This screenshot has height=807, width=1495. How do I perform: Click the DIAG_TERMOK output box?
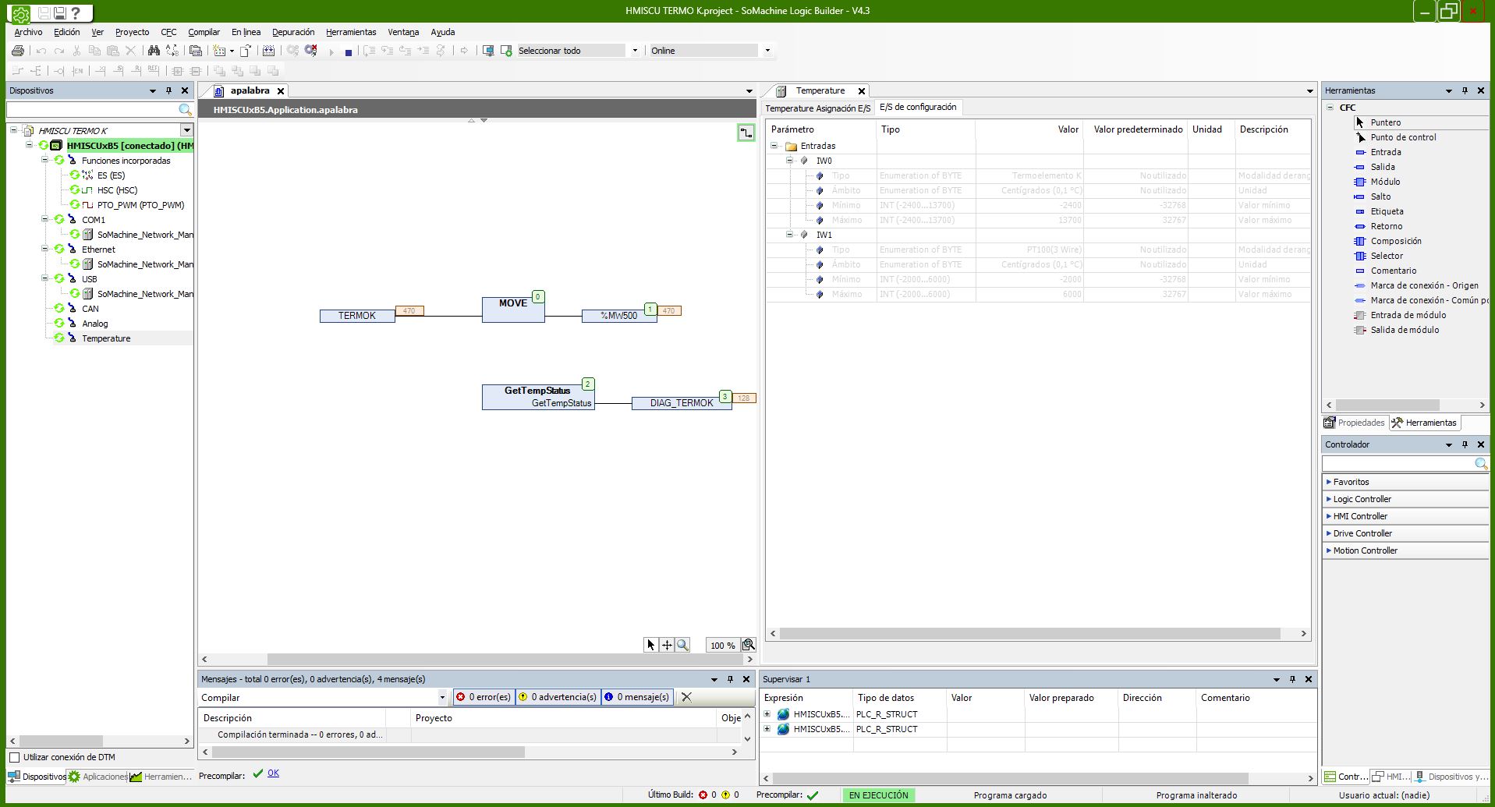[x=682, y=403]
